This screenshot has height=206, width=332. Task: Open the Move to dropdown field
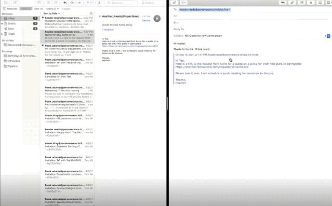point(122,3)
